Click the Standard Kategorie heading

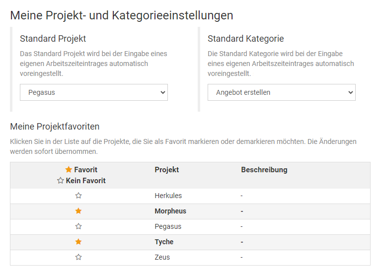pos(245,39)
